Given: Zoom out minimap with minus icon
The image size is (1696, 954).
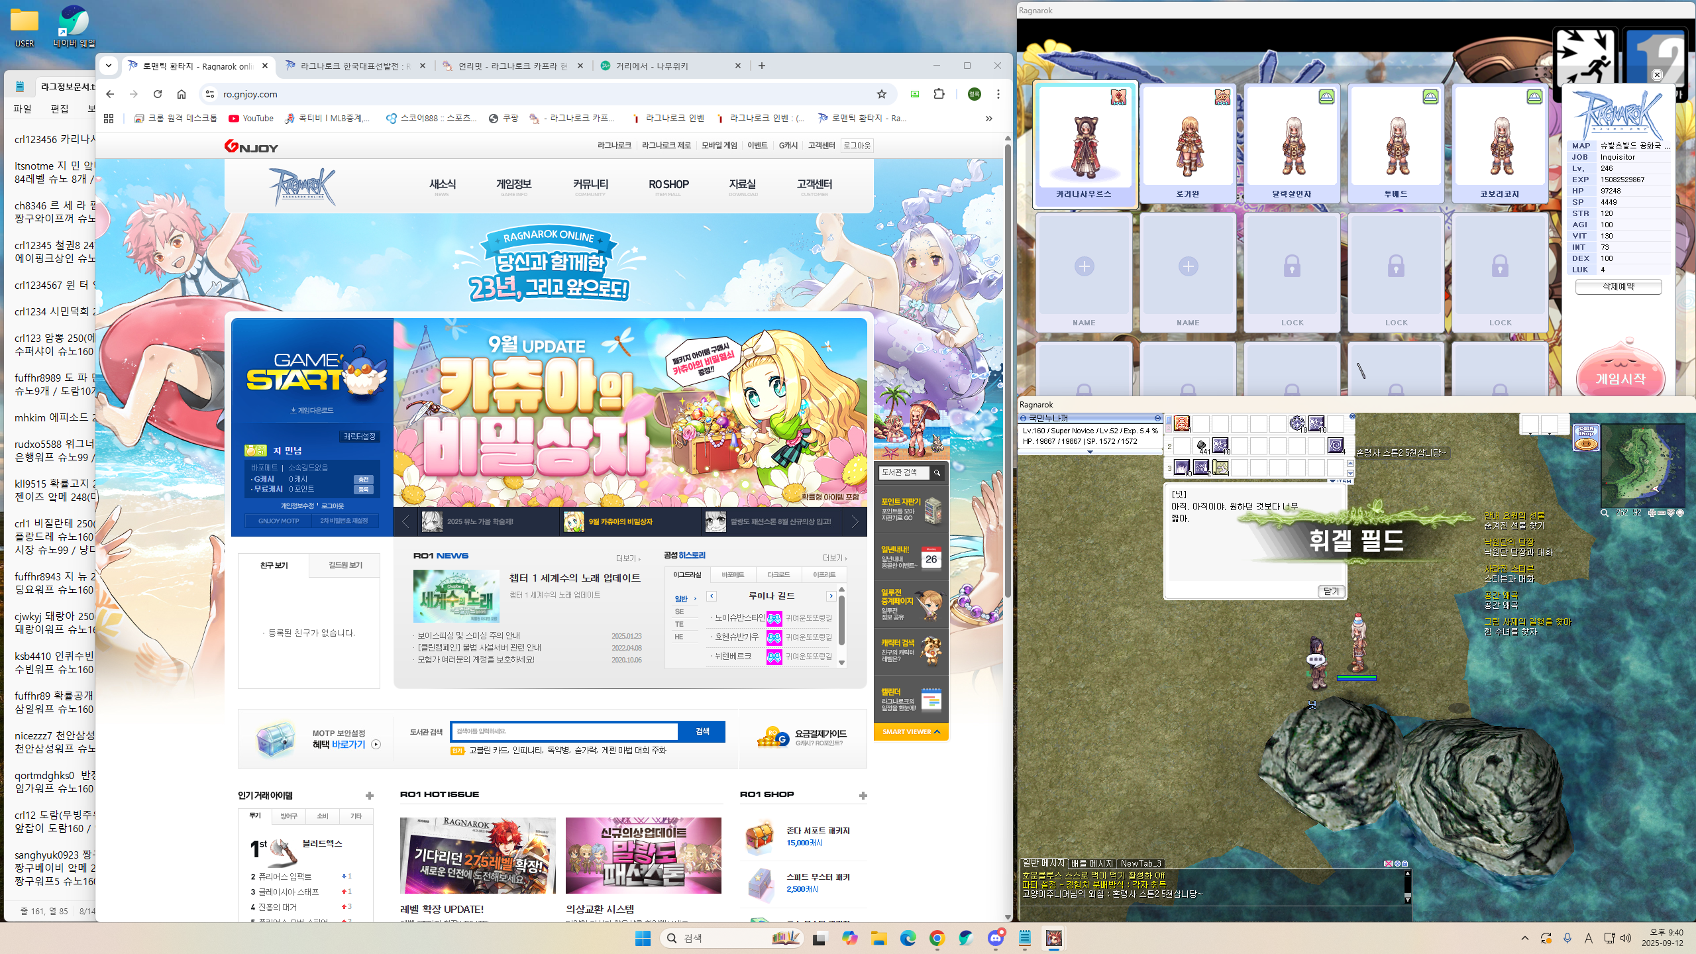Looking at the screenshot, I should pos(1662,513).
